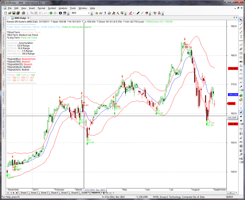245x200 pixels.
Task: Open the IBM symbol dropdown
Action: point(89,13)
